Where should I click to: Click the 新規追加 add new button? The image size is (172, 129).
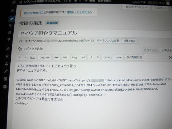(52, 23)
